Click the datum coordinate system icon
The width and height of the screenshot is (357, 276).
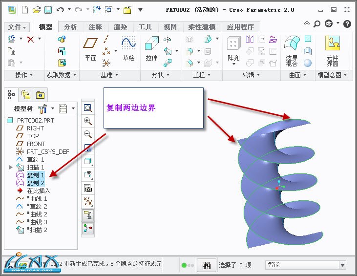(106, 63)
